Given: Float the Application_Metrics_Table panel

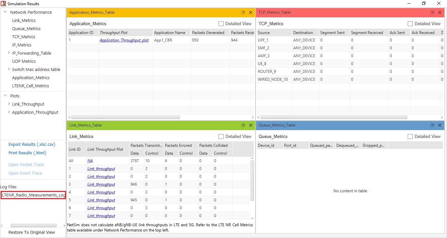Looking at the screenshot, I should point(243,12).
